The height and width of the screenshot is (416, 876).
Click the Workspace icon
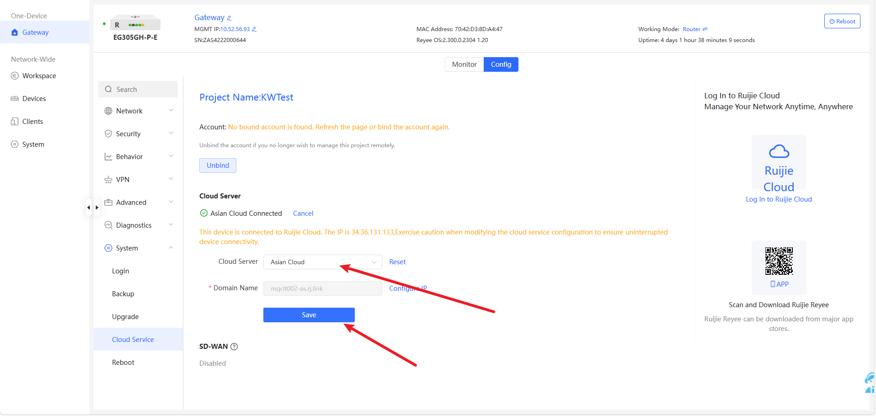tap(15, 75)
